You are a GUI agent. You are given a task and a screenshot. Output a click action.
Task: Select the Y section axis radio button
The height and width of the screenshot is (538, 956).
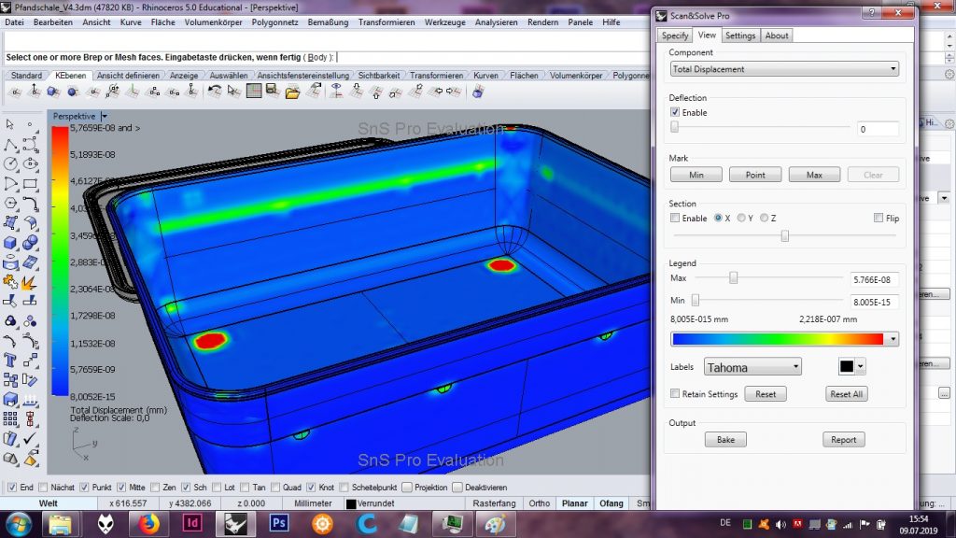coord(741,218)
